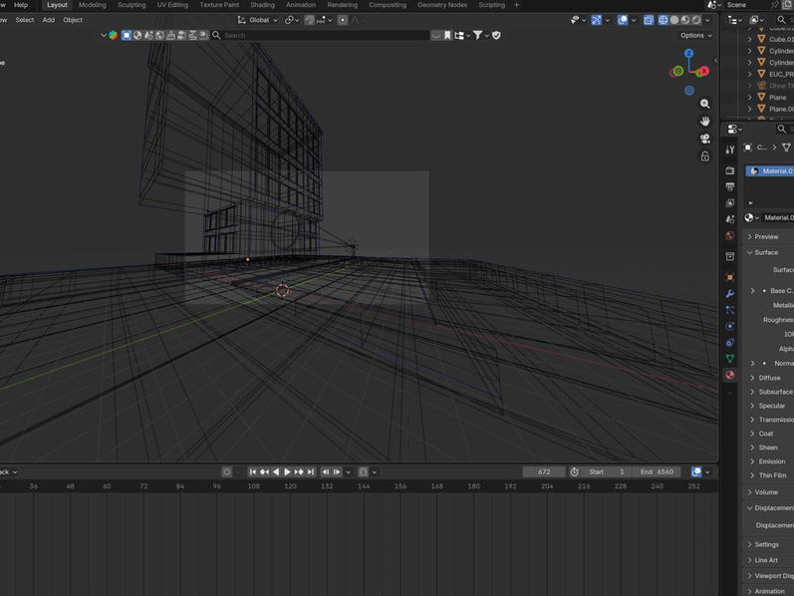This screenshot has width=794, height=596.
Task: Open the World properties tab
Action: pyautogui.click(x=729, y=235)
